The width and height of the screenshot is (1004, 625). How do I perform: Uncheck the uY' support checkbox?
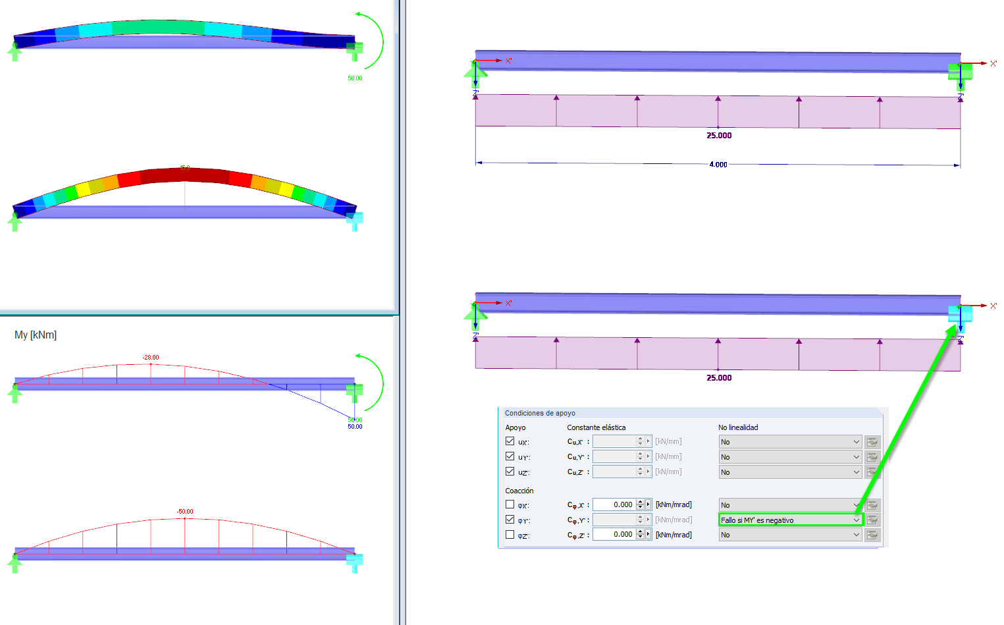[x=510, y=456]
